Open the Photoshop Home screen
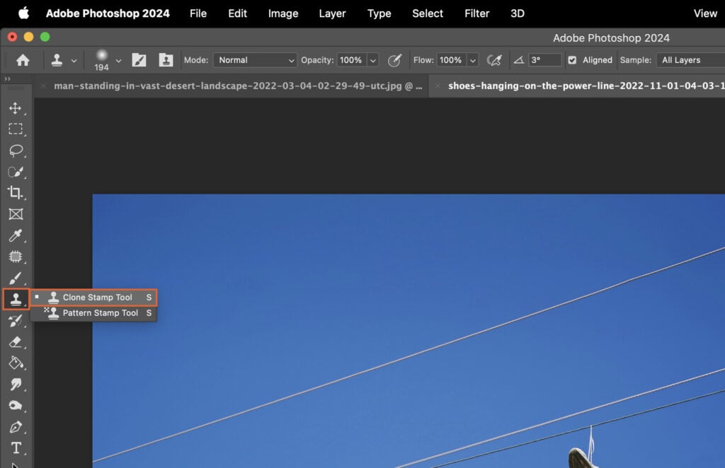This screenshot has width=725, height=468. click(22, 60)
